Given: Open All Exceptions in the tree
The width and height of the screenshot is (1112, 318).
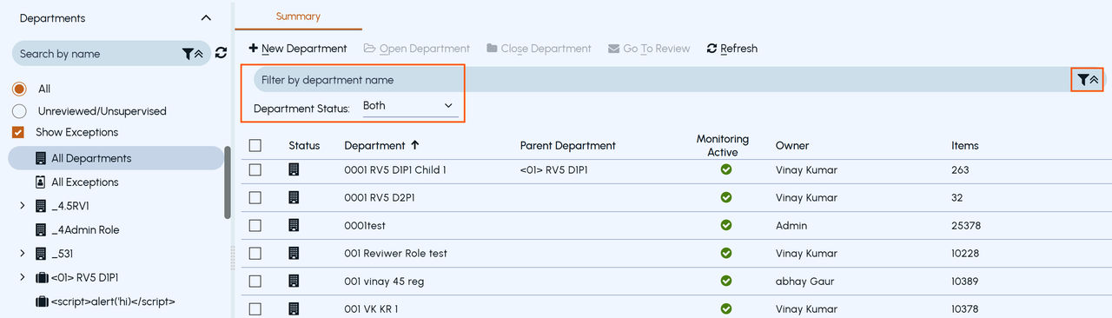Looking at the screenshot, I should point(84,182).
